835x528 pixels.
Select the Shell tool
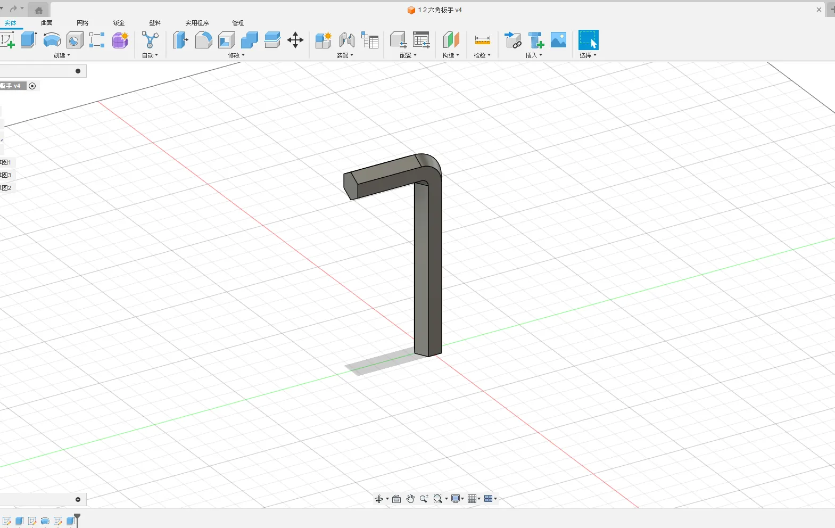click(227, 40)
